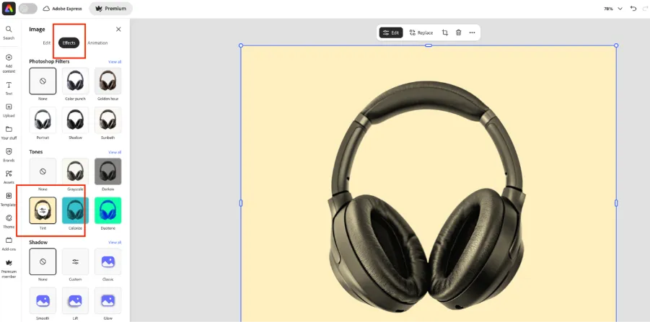Open Add content in sidebar
Viewport: 650px width, 322px height.
9,63
